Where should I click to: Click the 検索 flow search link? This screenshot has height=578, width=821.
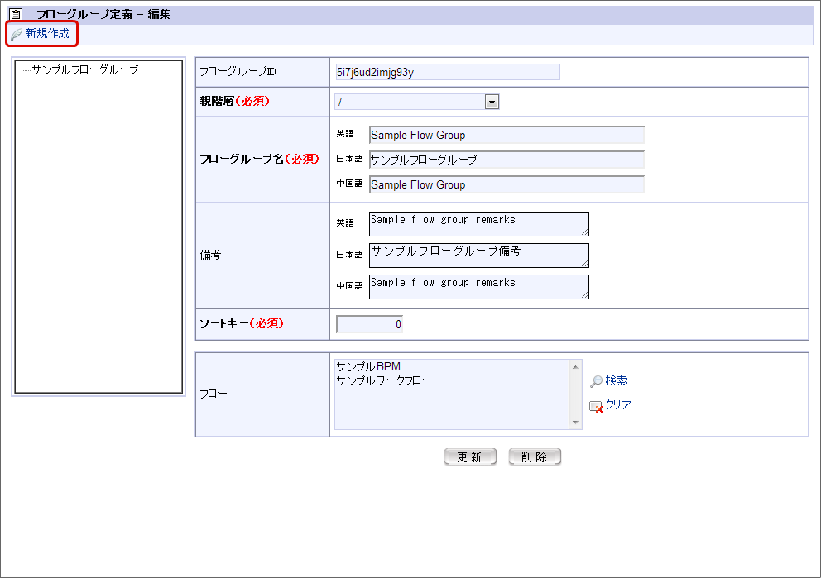[616, 381]
